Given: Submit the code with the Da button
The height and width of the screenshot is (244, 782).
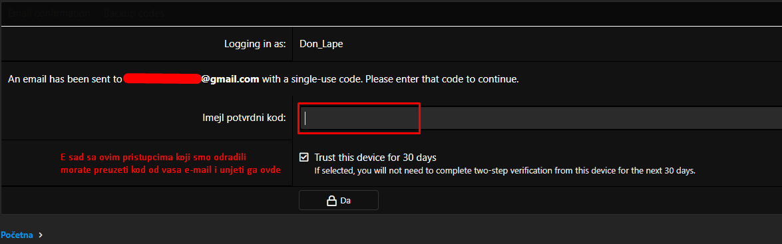Looking at the screenshot, I should [339, 200].
